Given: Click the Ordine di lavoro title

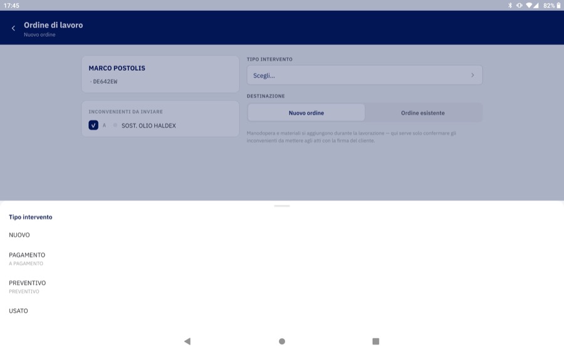Looking at the screenshot, I should point(53,25).
